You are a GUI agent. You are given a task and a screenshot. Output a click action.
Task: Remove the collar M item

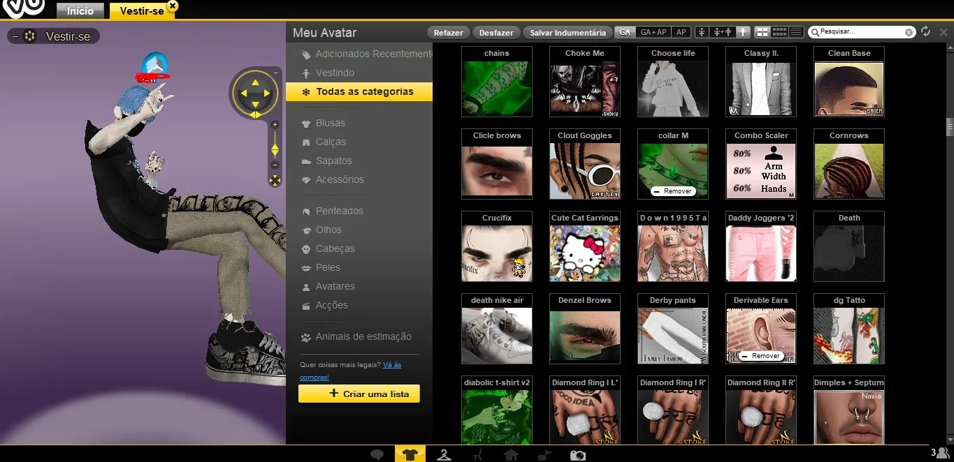[x=672, y=191]
